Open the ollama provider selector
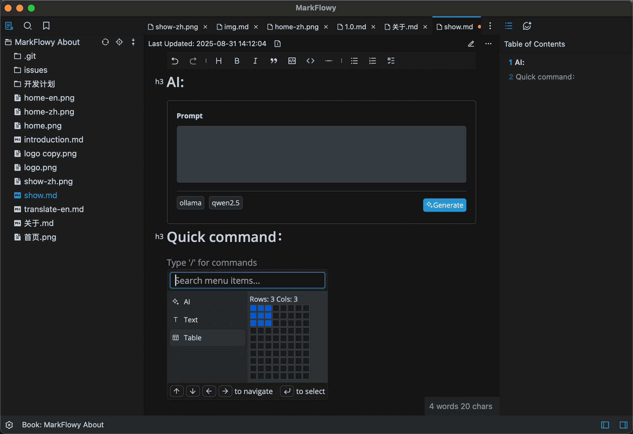633x434 pixels. tap(190, 203)
